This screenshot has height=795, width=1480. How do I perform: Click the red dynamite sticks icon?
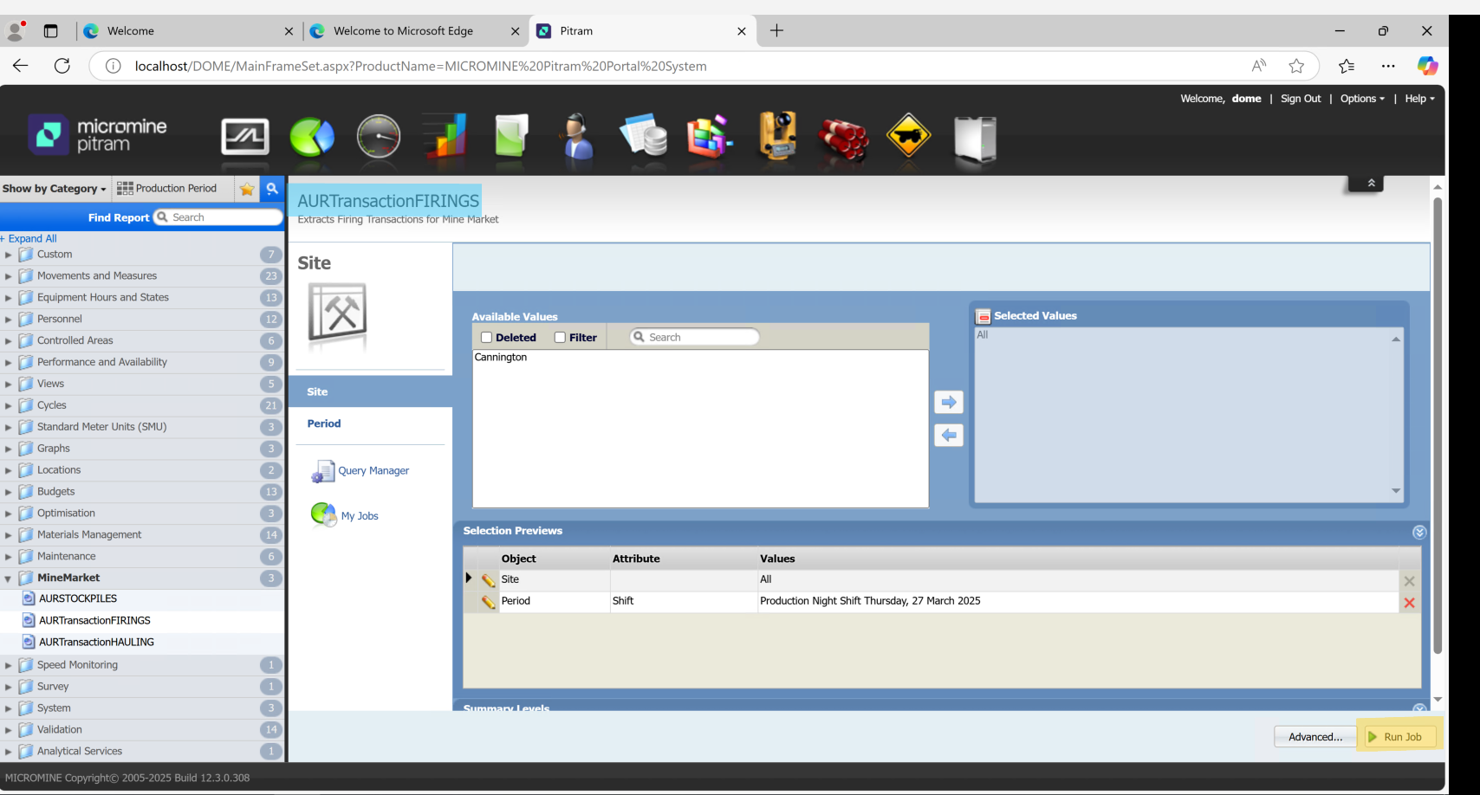pos(842,137)
